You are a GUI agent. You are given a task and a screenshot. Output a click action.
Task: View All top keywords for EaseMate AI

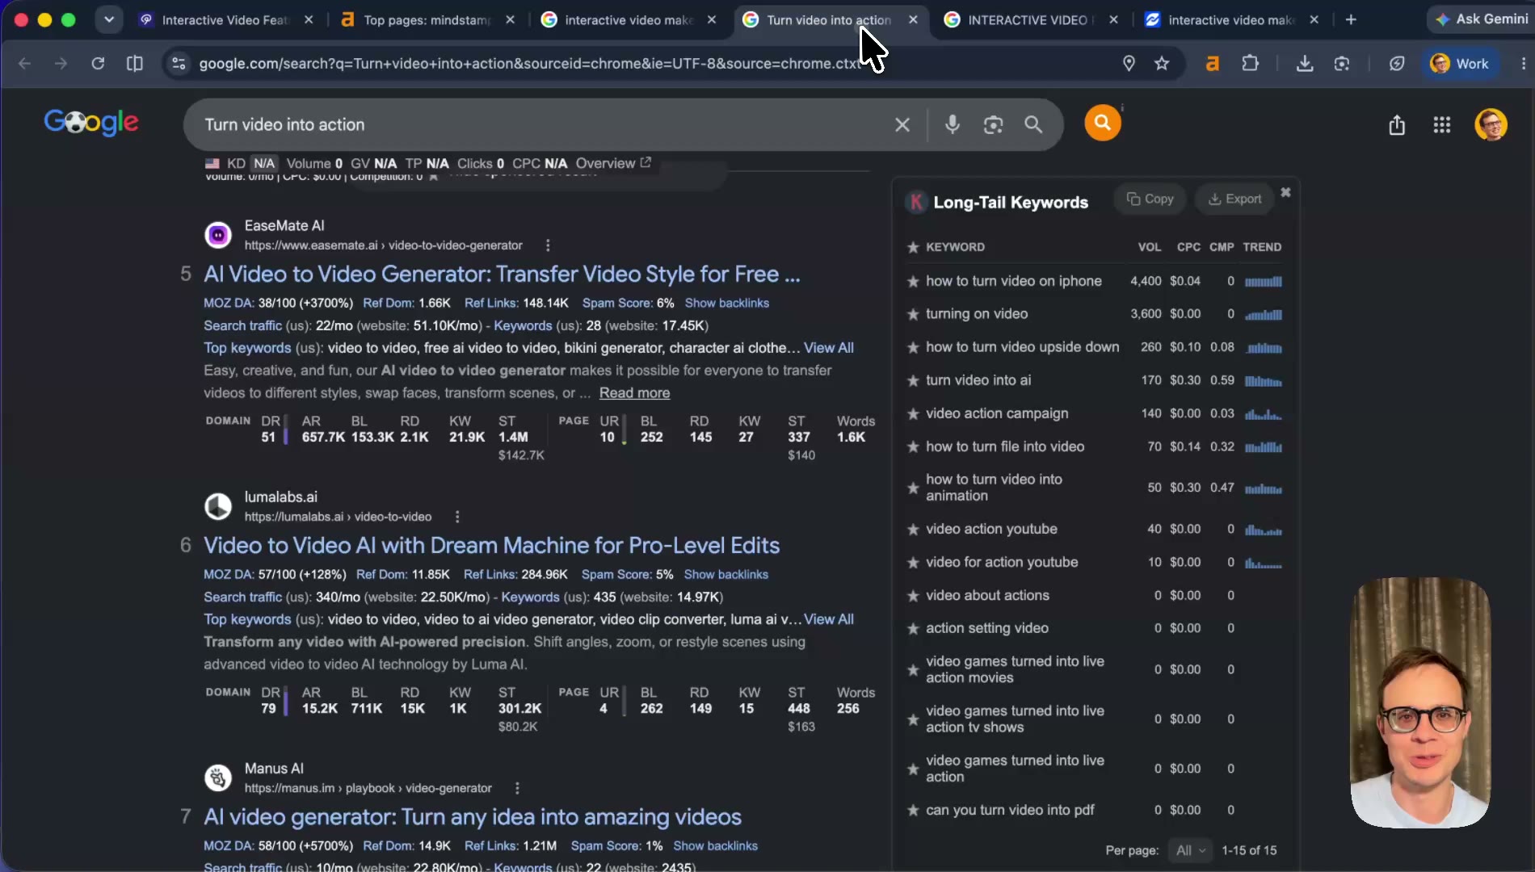pyautogui.click(x=829, y=348)
